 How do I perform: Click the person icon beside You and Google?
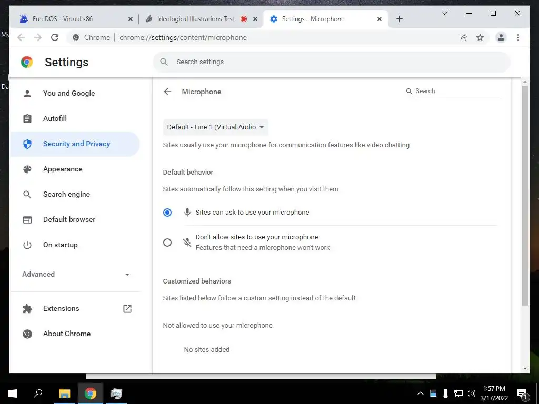(27, 94)
